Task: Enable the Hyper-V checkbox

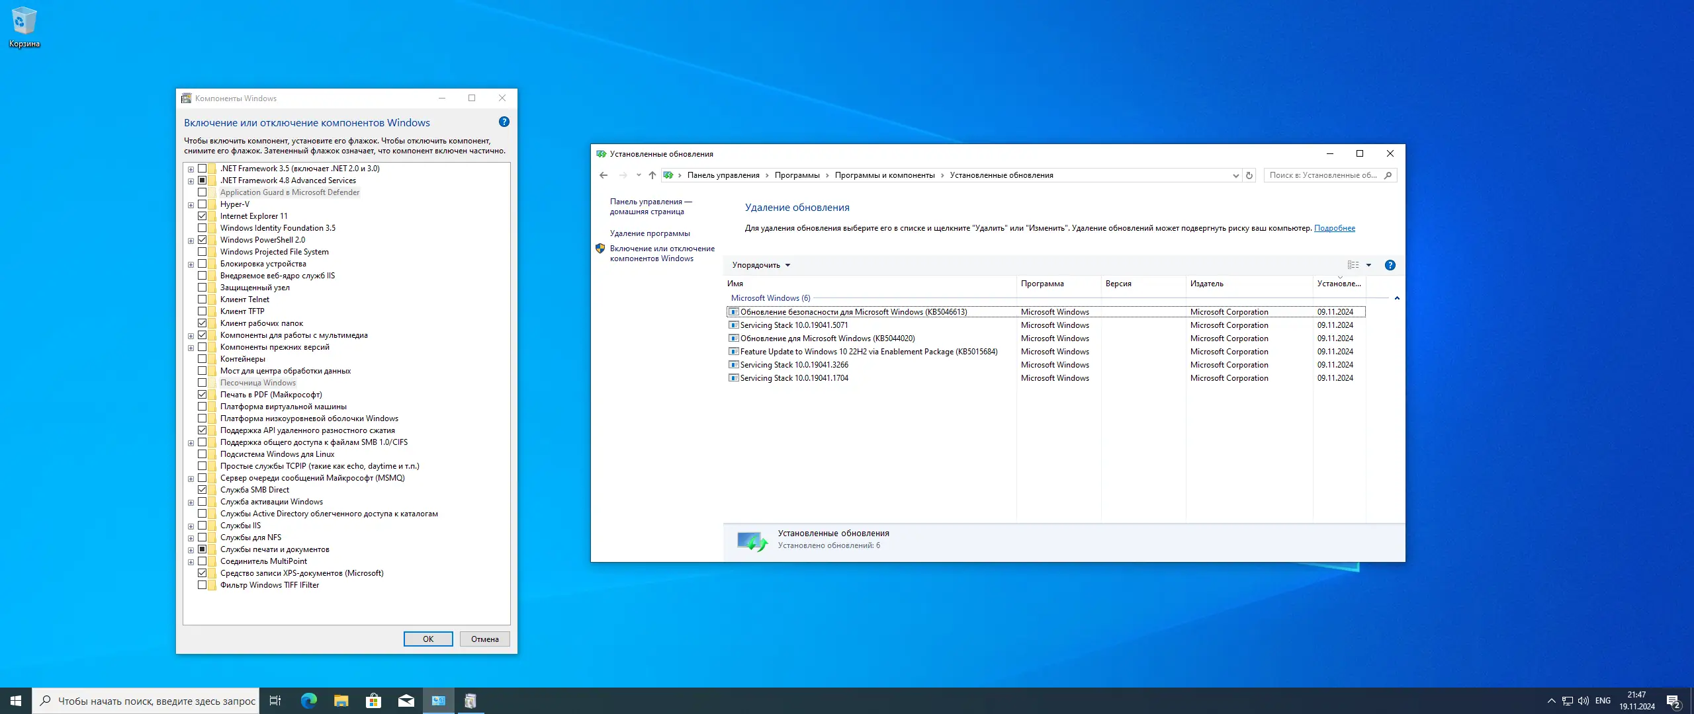Action: pyautogui.click(x=202, y=204)
